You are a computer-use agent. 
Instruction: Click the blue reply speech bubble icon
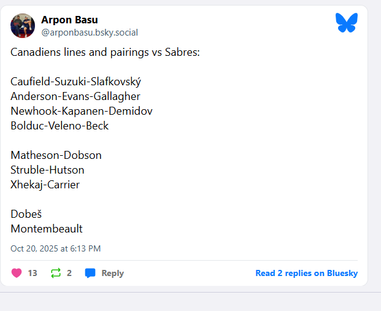90,273
